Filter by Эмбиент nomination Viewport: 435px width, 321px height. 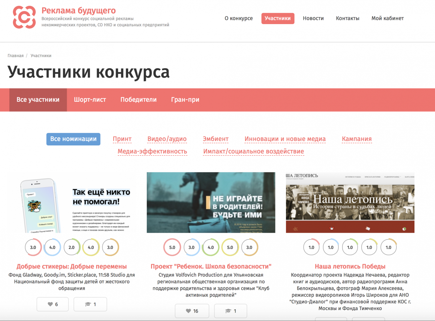pos(215,139)
